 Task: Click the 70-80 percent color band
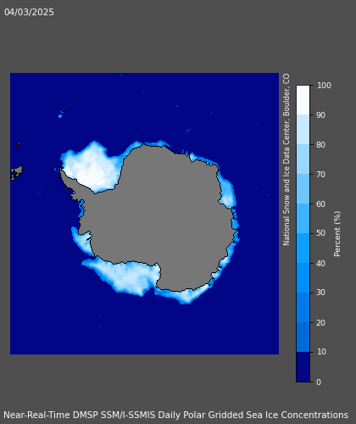pyautogui.click(x=303, y=159)
